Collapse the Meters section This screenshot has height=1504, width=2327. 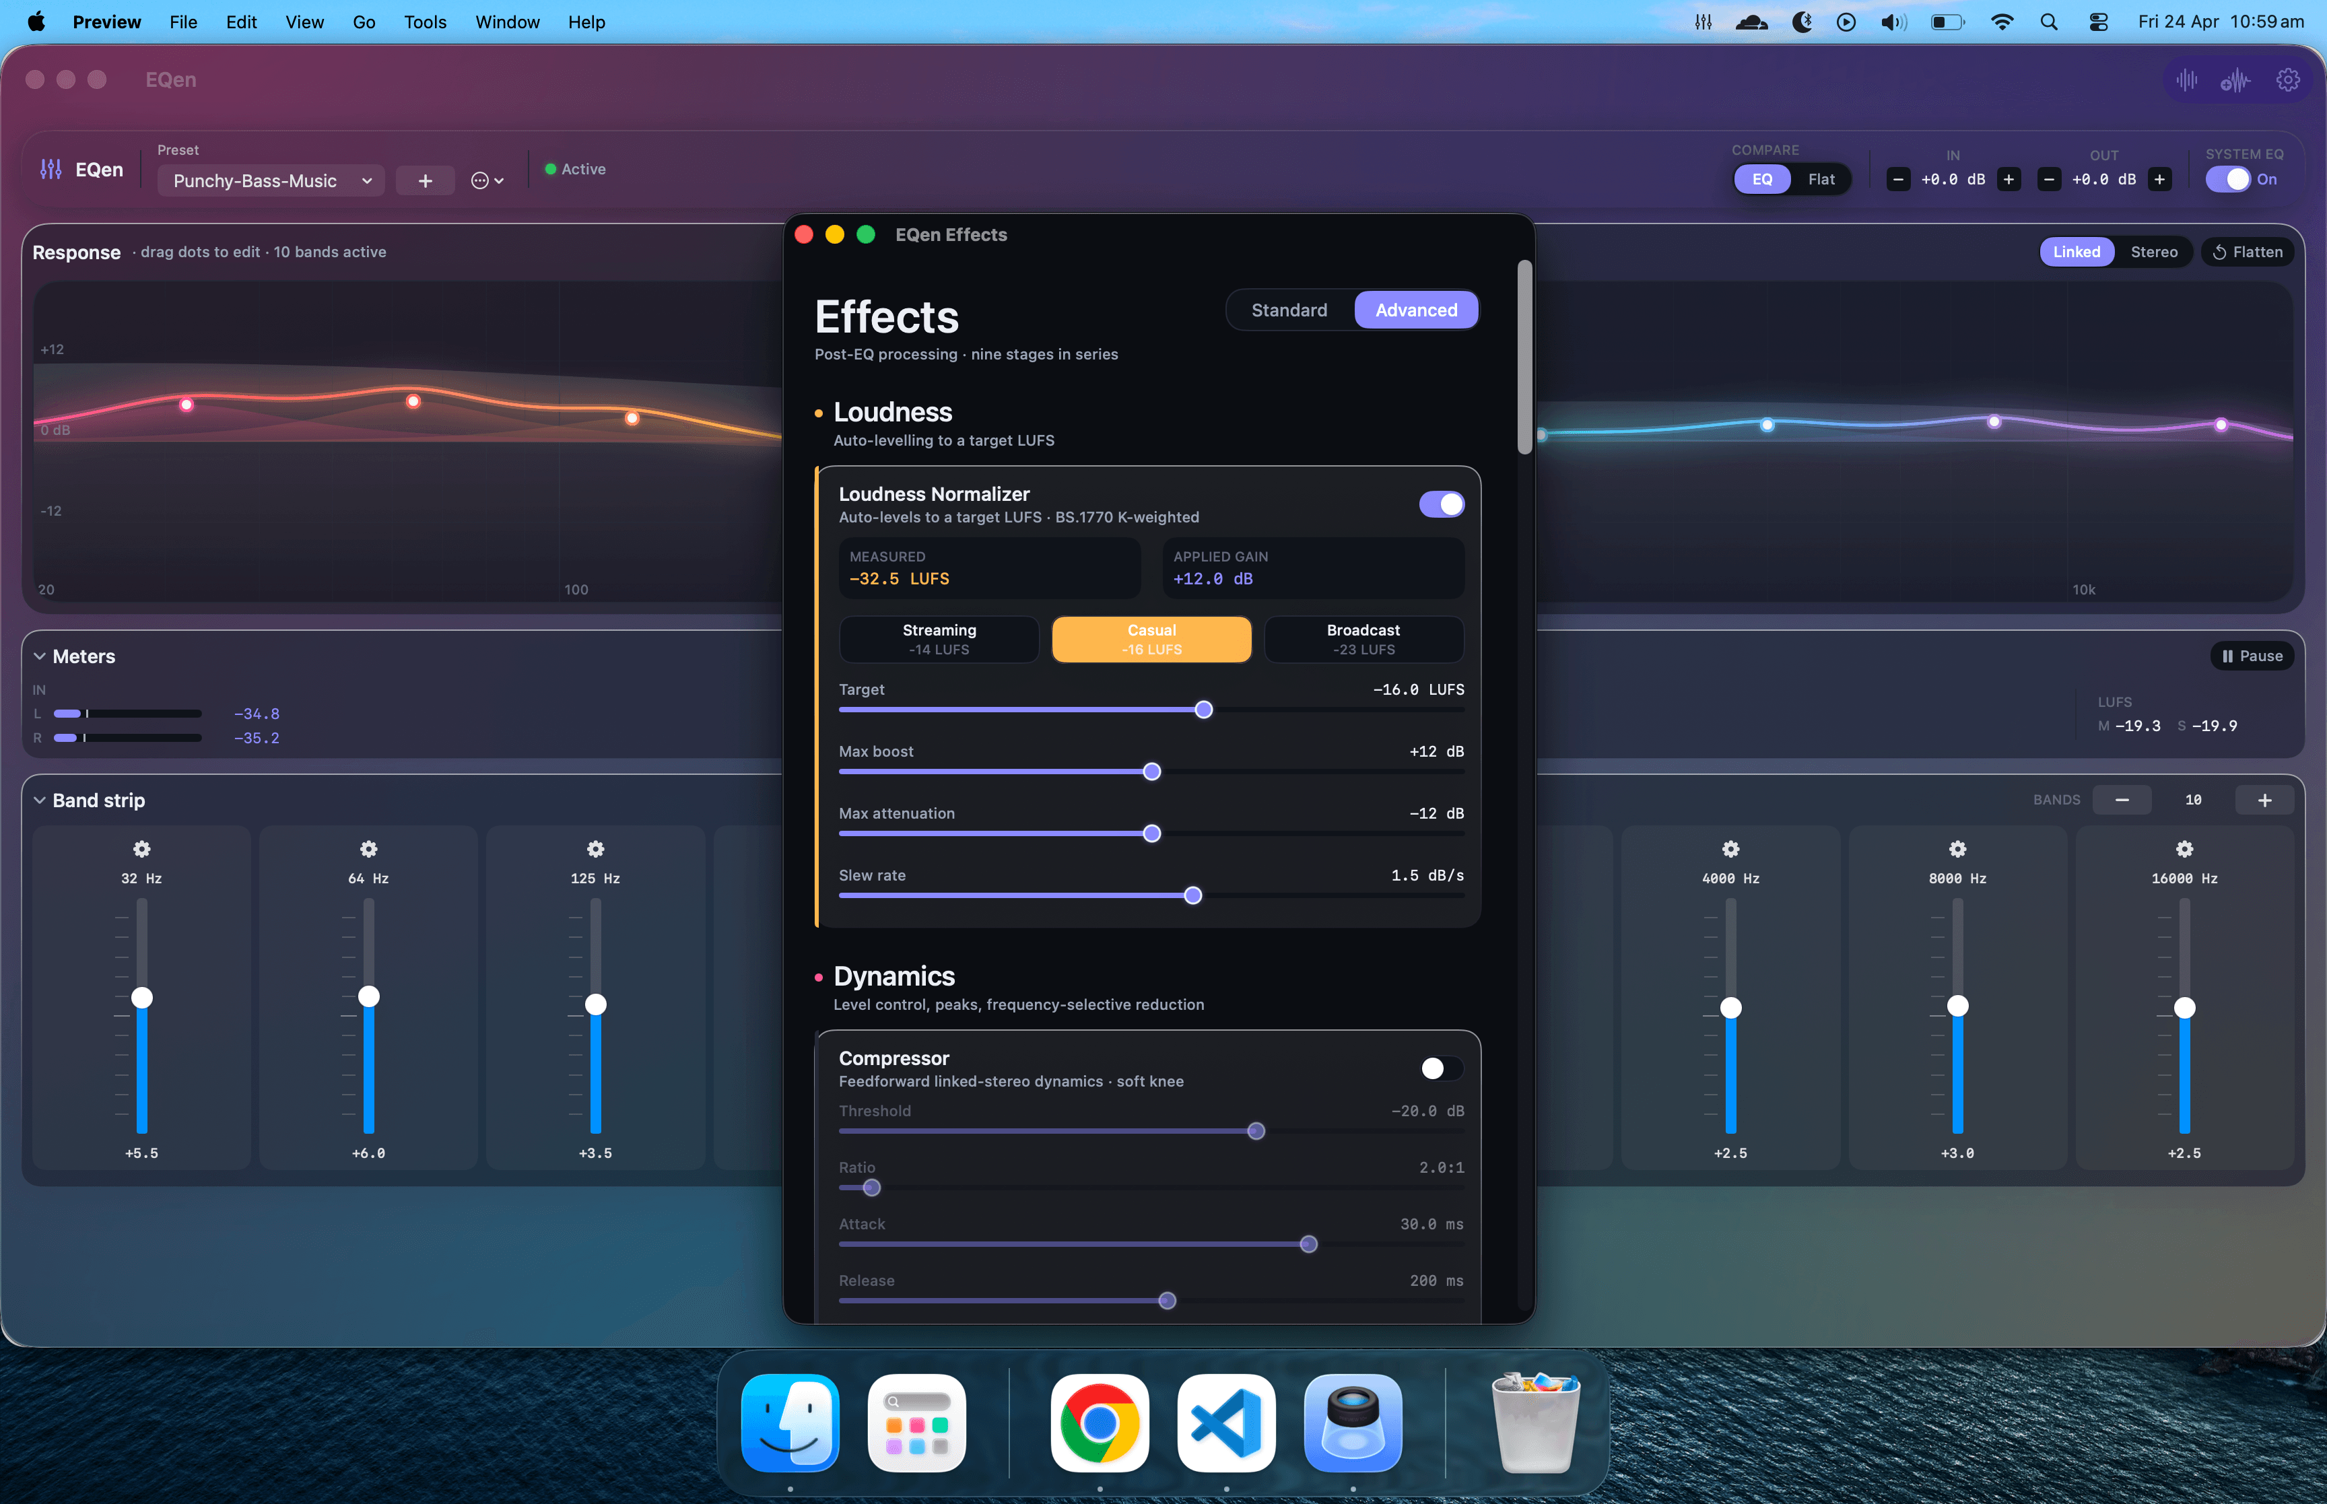(39, 656)
